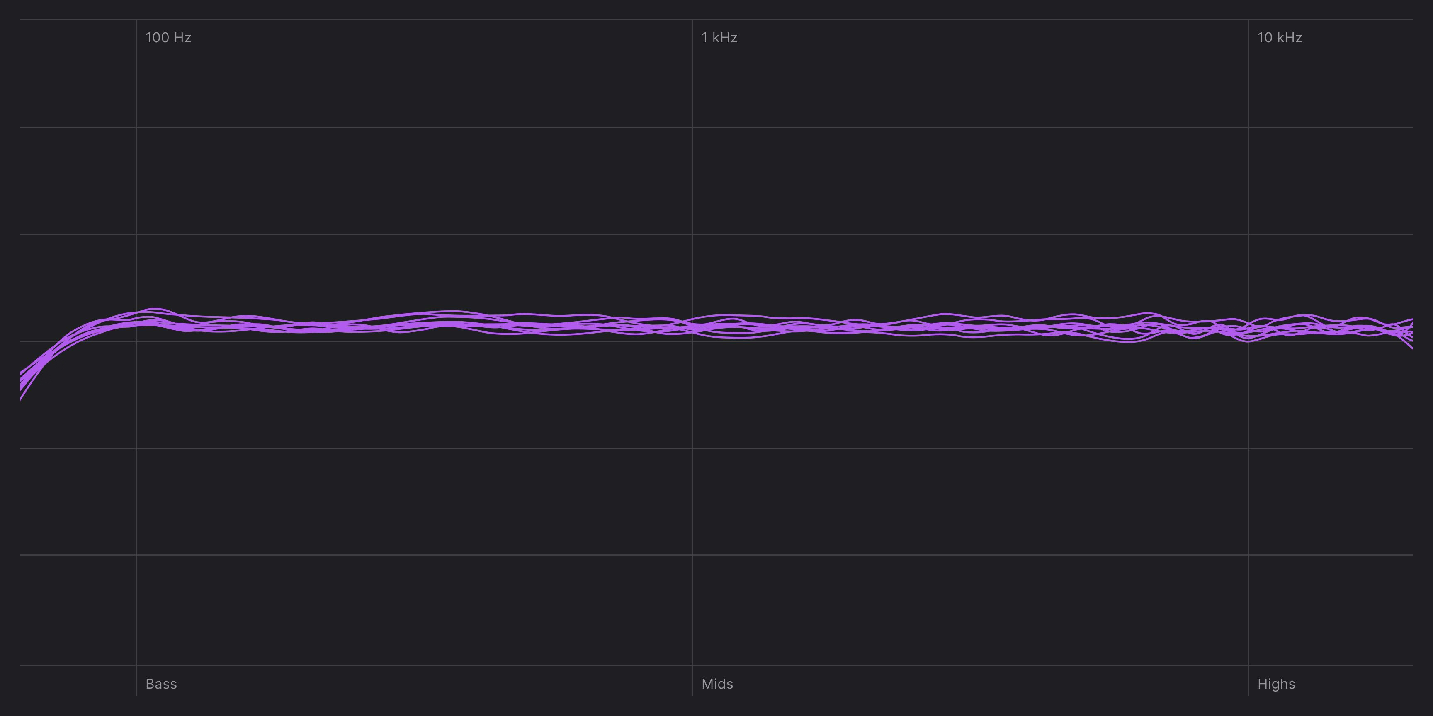Click the 100 Hz vertical line beside Bass
The height and width of the screenshot is (716, 1433).
point(136,683)
